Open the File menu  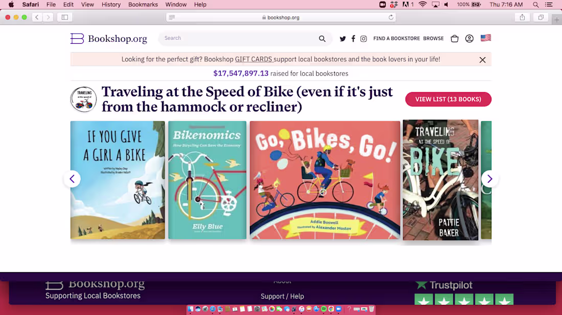coord(51,5)
